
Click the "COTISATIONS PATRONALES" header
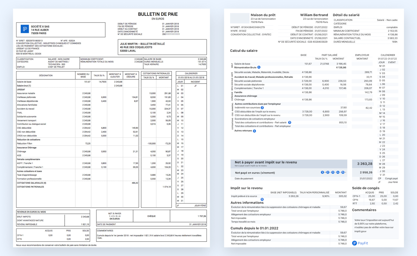point(156,73)
